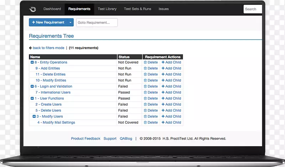Click trash icon for International Users row
The image size is (285, 167).
pos(145,93)
